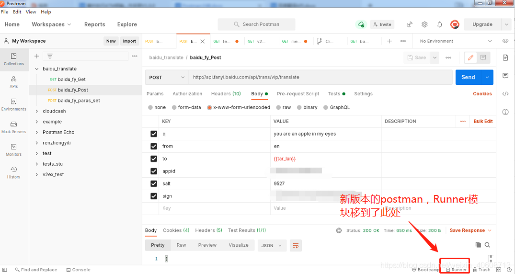Close the active baidu_fy_Post tab

203,41
